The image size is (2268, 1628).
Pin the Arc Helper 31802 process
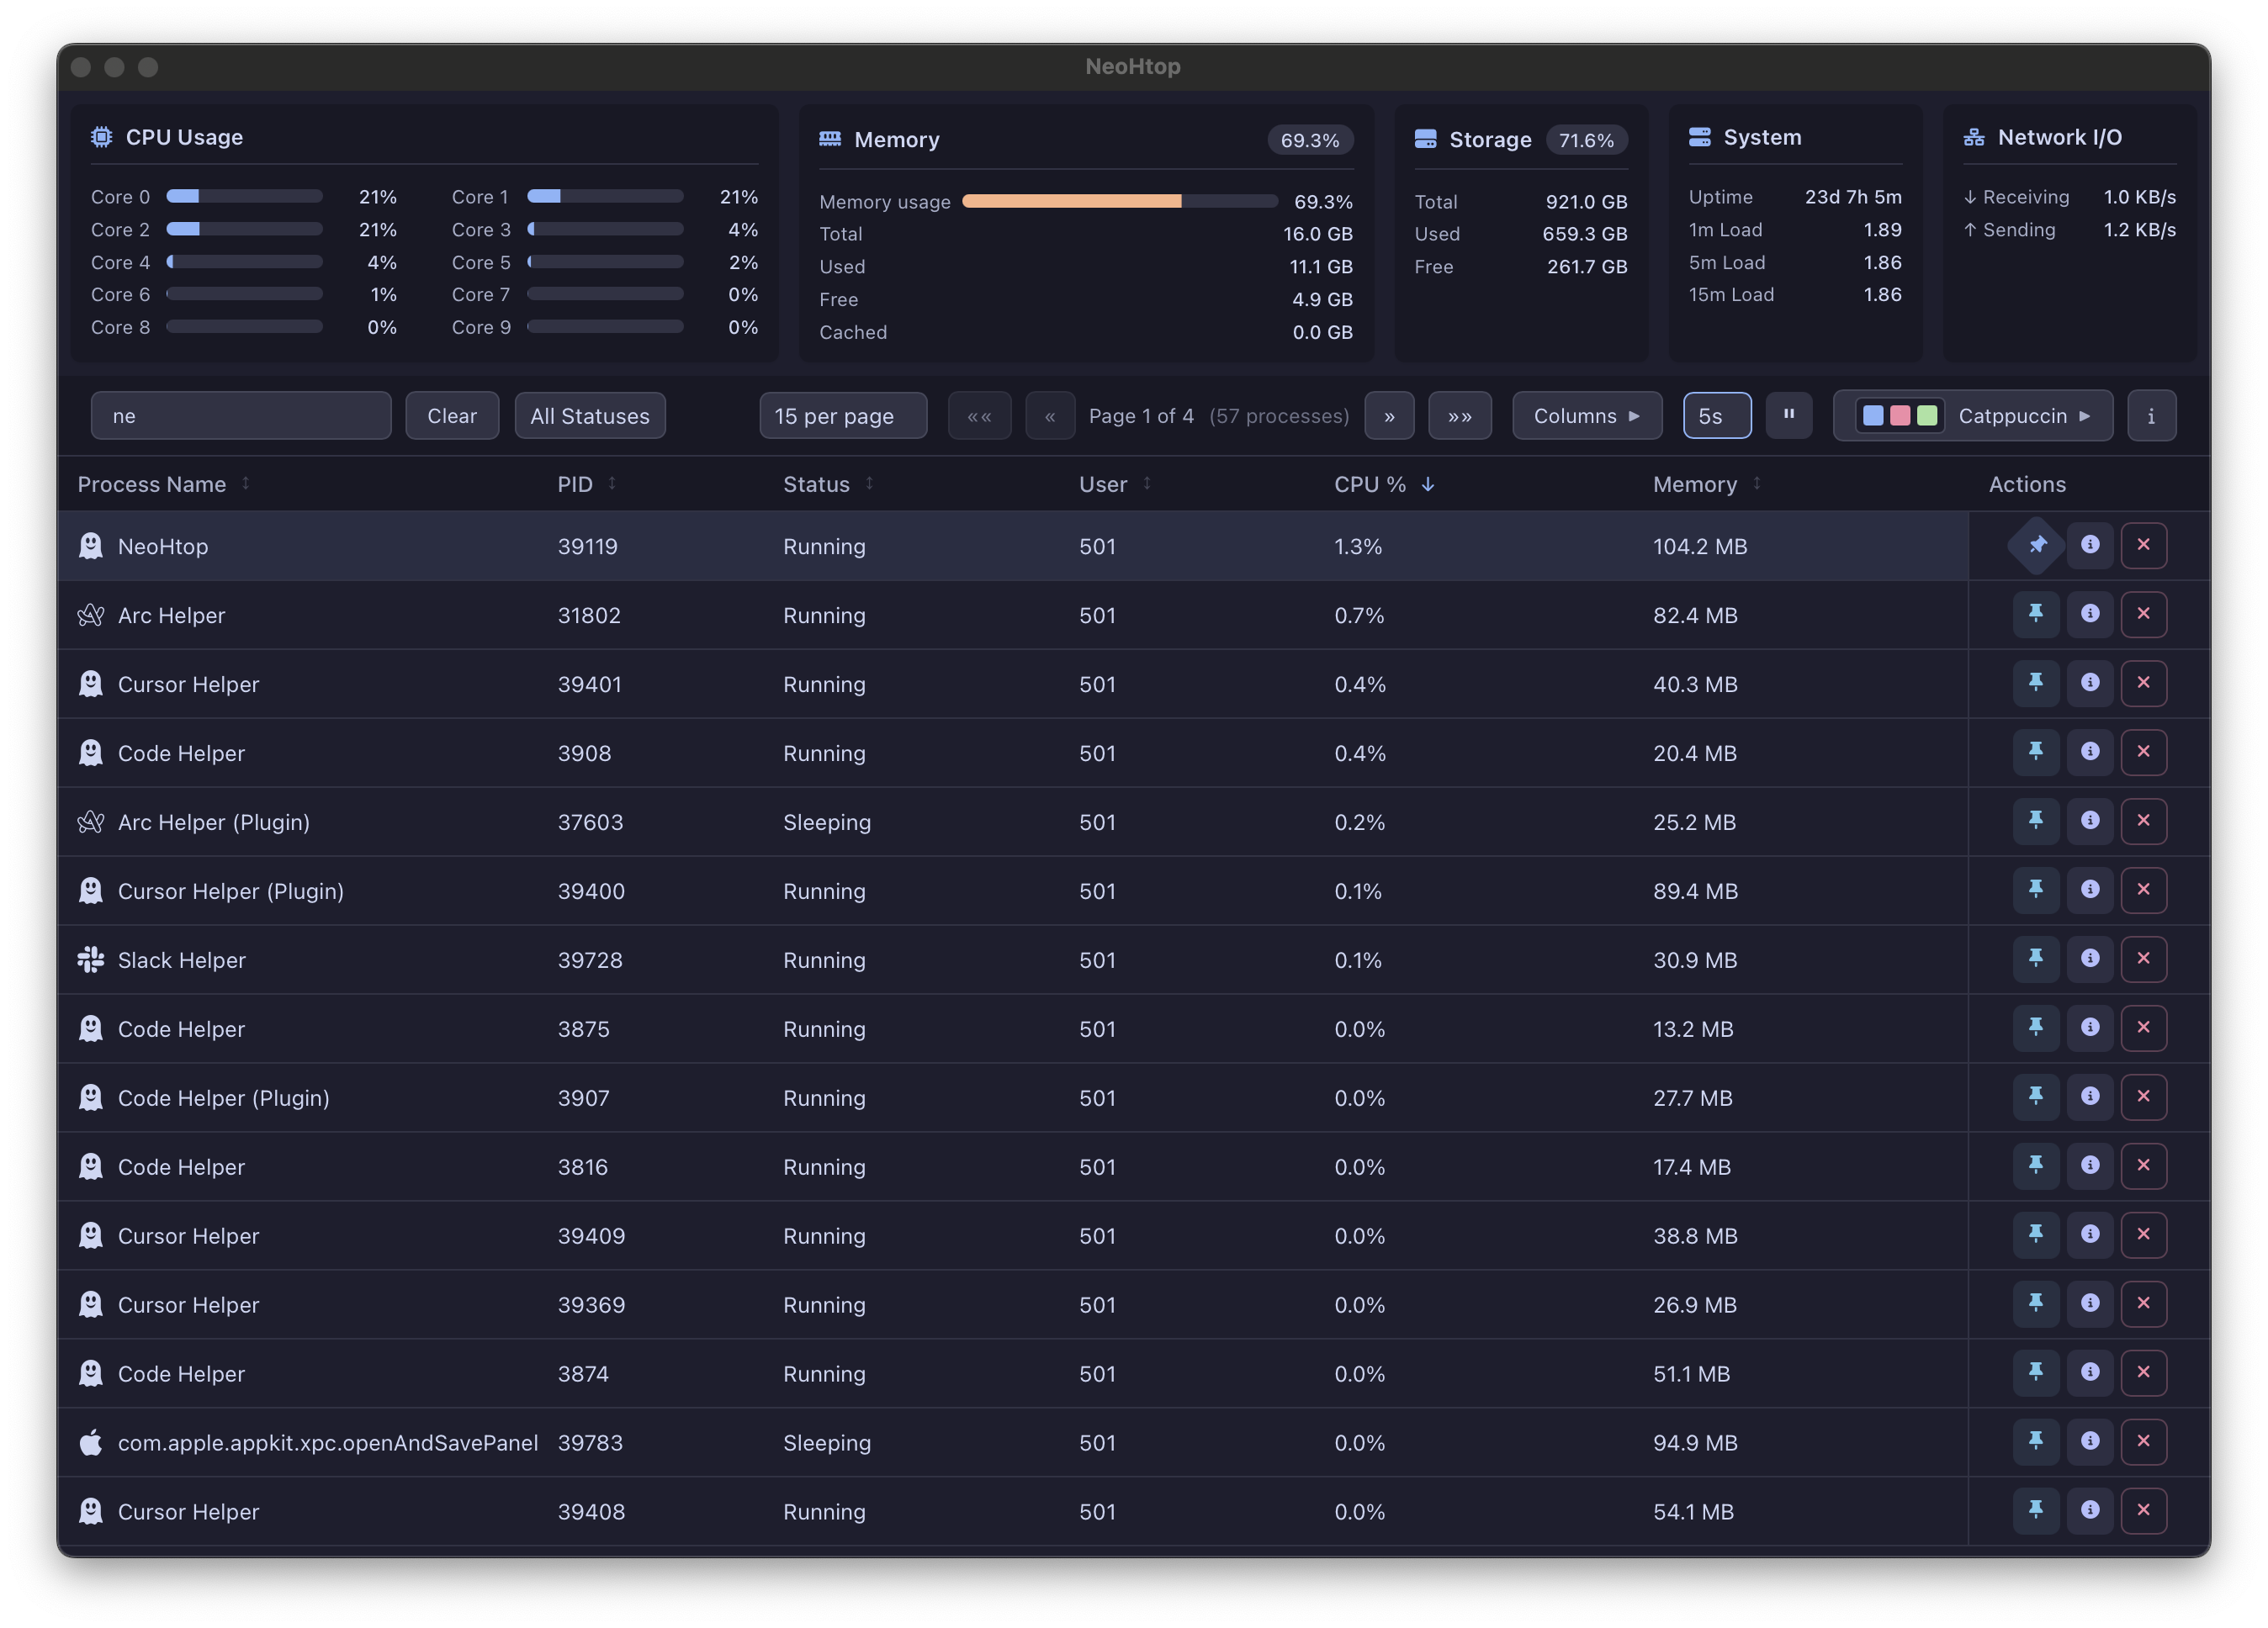coord(2036,615)
